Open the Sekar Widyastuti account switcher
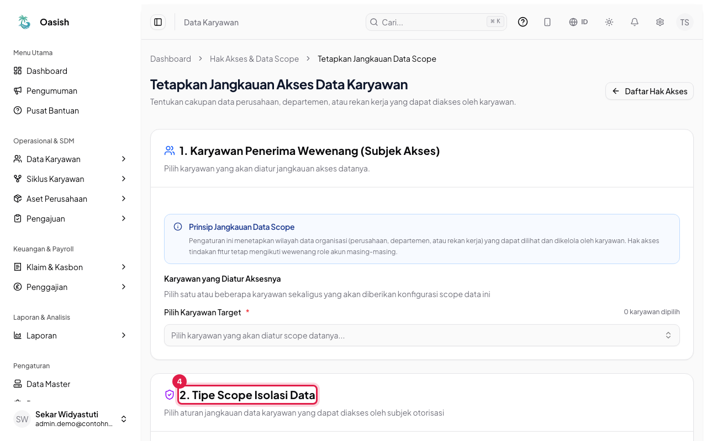This screenshot has width=707, height=441. point(71,419)
